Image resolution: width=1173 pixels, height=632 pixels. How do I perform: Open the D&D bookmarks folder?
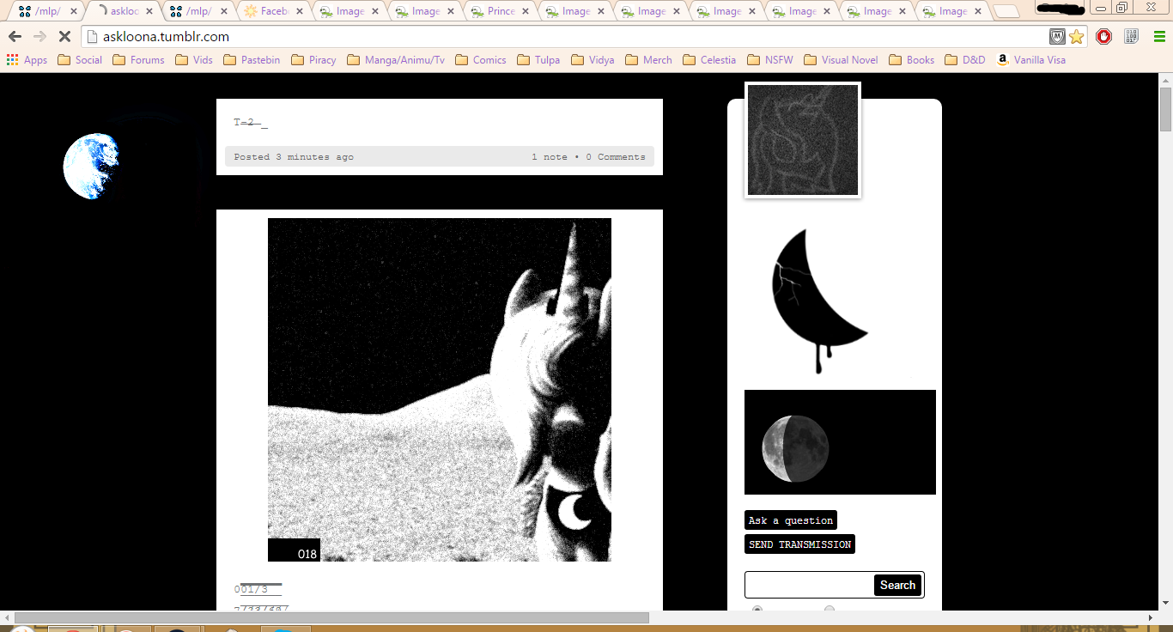point(965,60)
